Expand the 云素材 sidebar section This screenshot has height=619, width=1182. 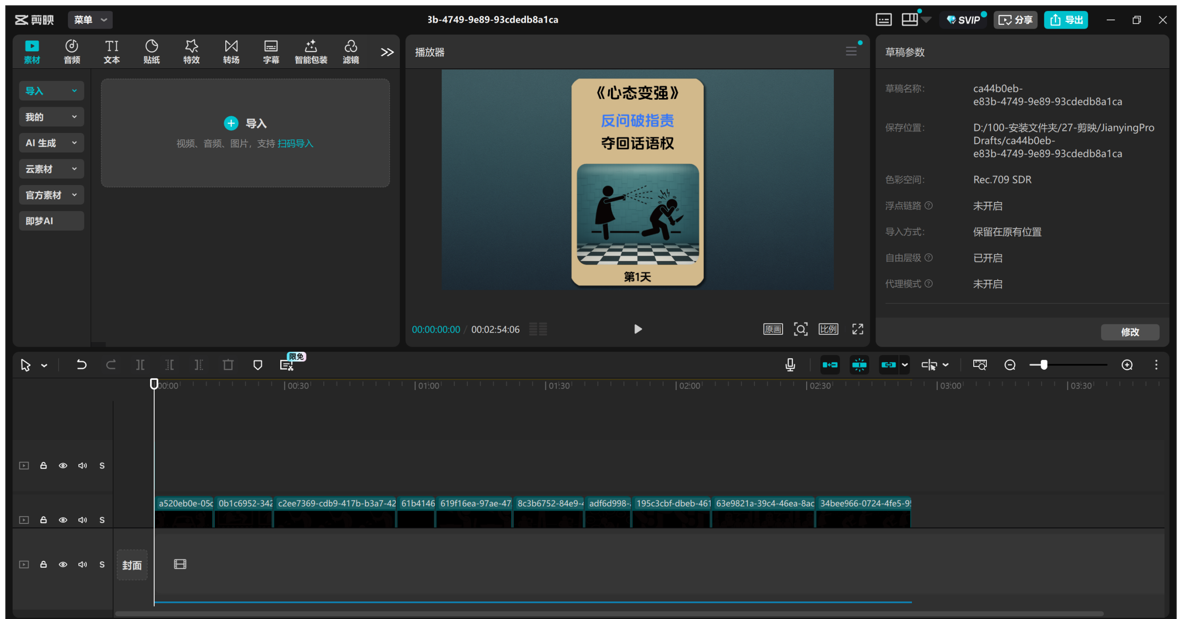pos(51,169)
